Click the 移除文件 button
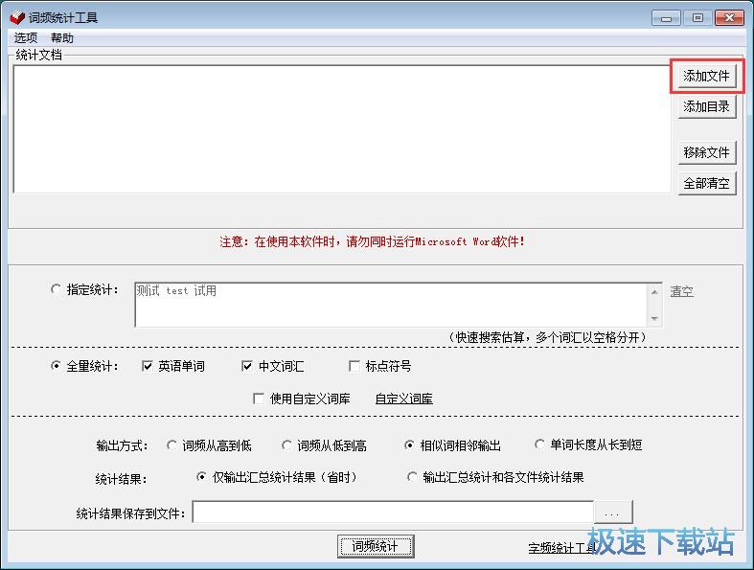Screen dimensions: 754x570 706,152
